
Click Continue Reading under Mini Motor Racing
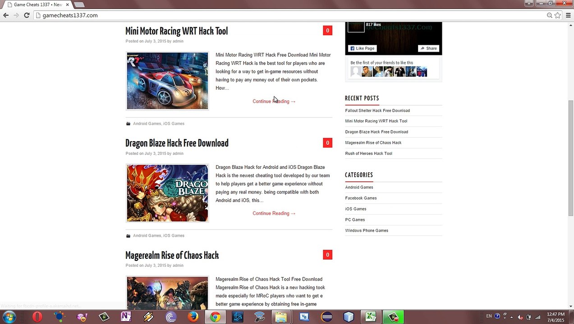274,101
